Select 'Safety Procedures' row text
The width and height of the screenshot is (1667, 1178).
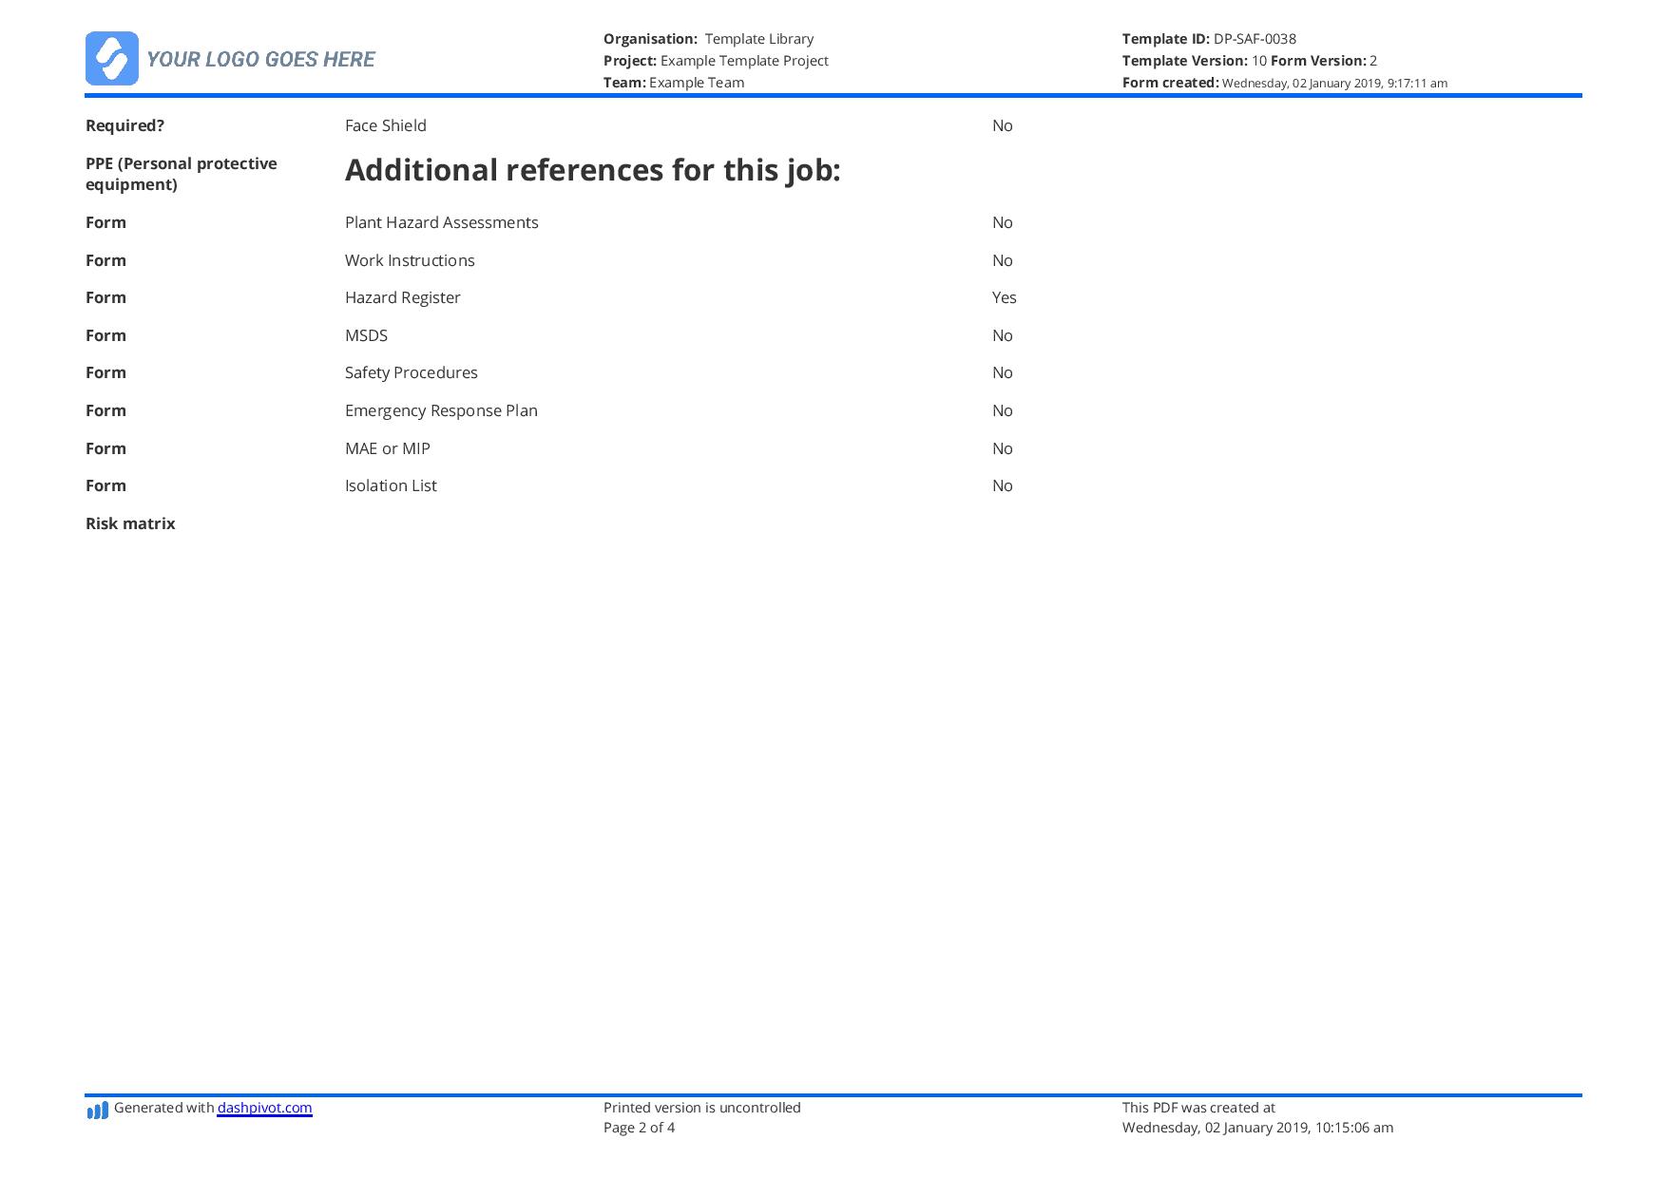pyautogui.click(x=412, y=372)
